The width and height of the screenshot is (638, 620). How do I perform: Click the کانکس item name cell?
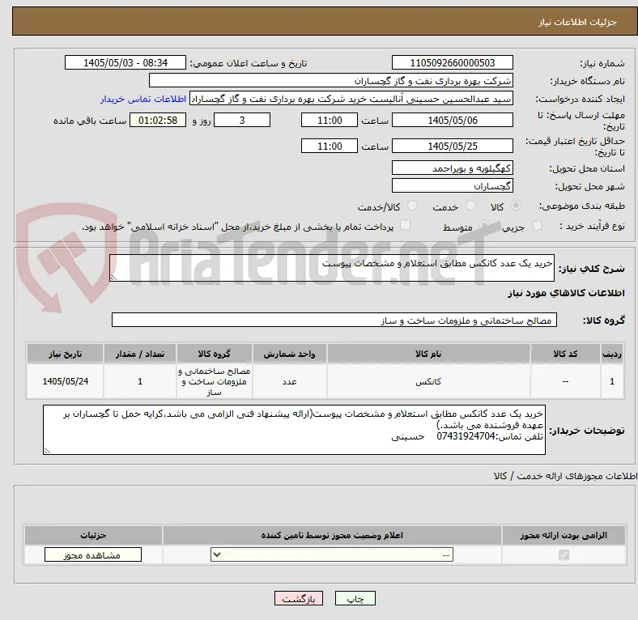pyautogui.click(x=428, y=381)
